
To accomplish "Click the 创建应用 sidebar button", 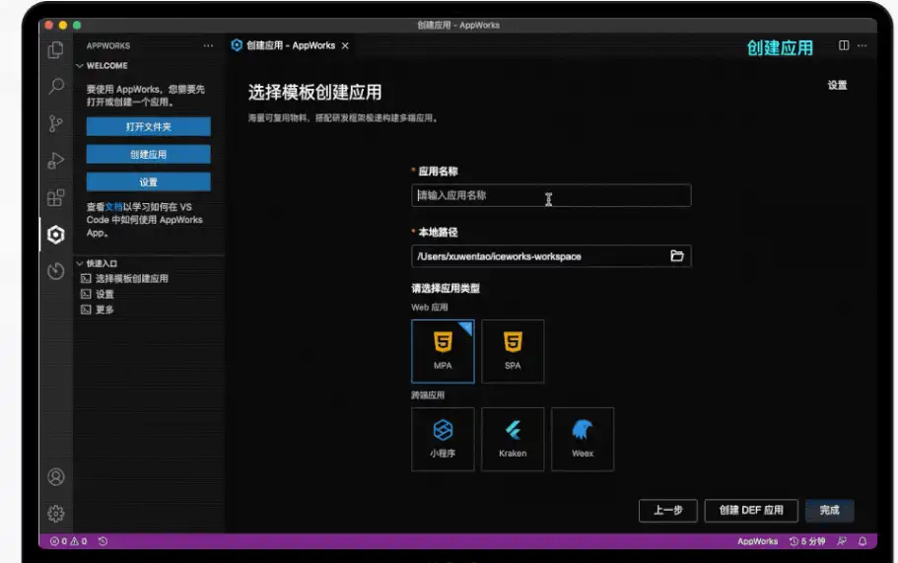I will 148,154.
